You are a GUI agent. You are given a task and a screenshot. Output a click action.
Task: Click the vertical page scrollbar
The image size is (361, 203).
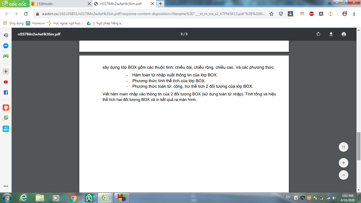(359, 146)
